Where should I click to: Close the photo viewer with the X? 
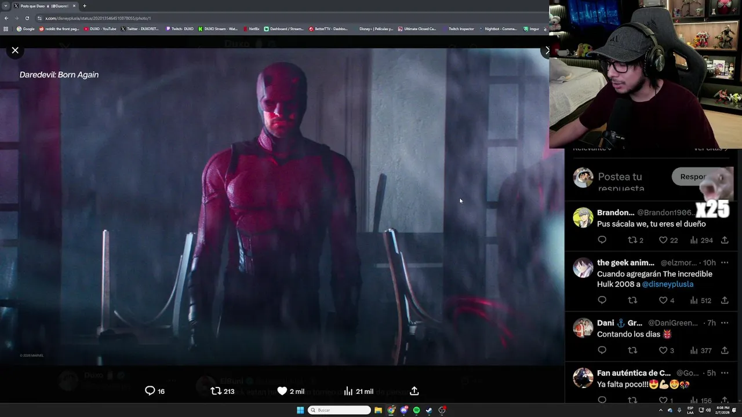[15, 50]
